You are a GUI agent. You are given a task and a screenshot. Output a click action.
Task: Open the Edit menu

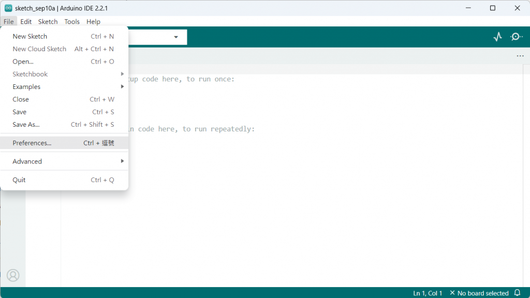[26, 22]
